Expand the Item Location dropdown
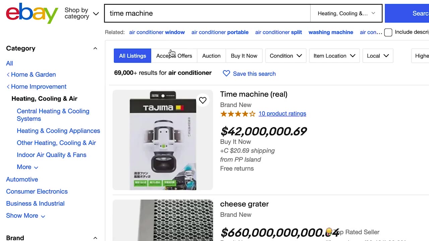Image resolution: width=429 pixels, height=241 pixels. [334, 56]
